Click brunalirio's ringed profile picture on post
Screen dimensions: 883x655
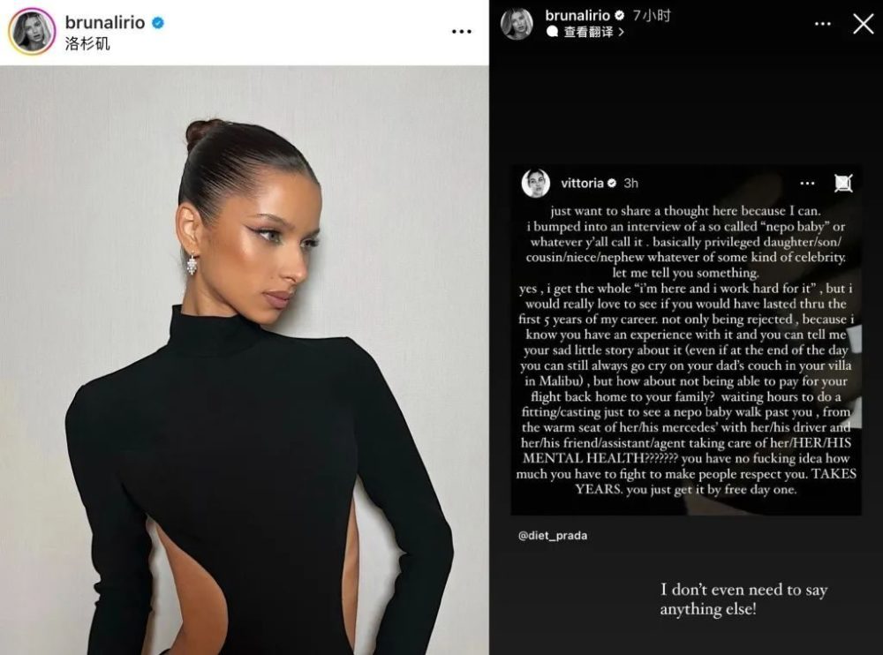pyautogui.click(x=32, y=31)
